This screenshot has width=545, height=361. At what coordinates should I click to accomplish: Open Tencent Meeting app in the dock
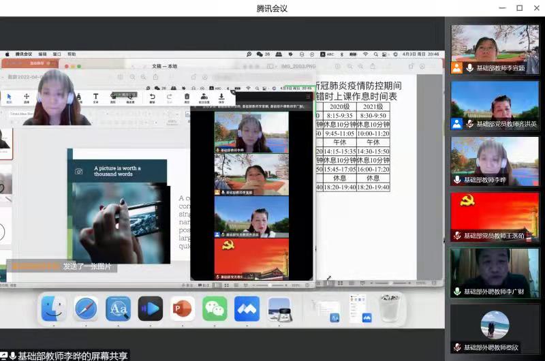click(x=247, y=309)
